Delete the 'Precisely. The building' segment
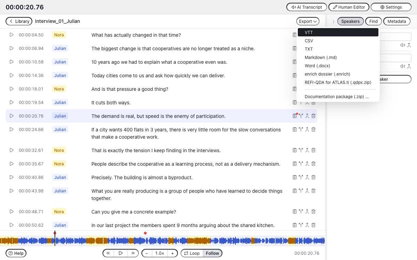The height and width of the screenshot is (260, 417). coord(313,177)
